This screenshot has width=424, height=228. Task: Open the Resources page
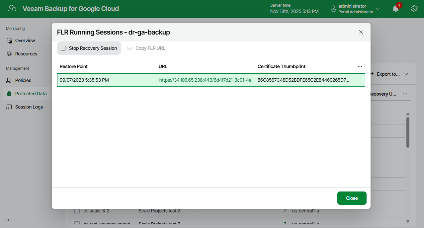click(x=26, y=54)
